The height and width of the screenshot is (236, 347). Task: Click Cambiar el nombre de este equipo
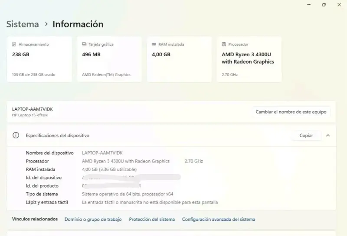(x=291, y=112)
